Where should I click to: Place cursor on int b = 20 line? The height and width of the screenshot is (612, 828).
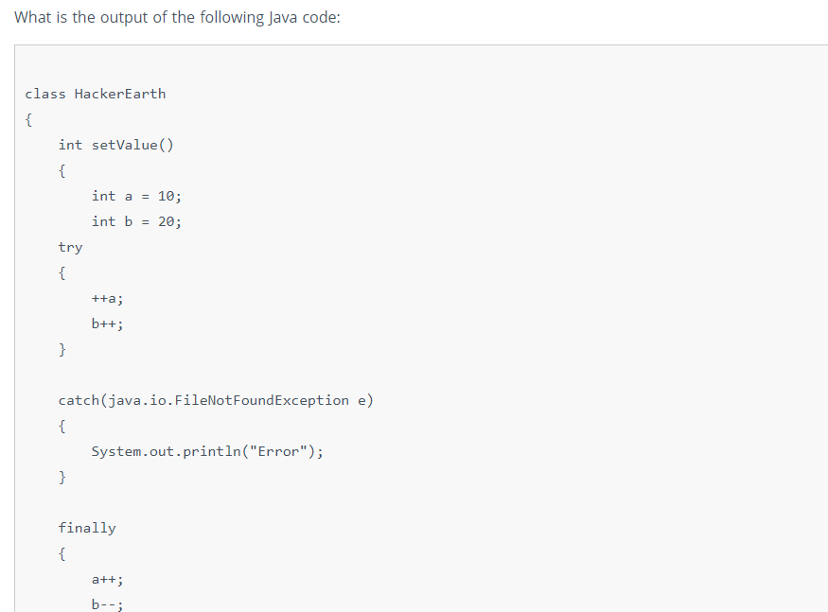coord(136,221)
